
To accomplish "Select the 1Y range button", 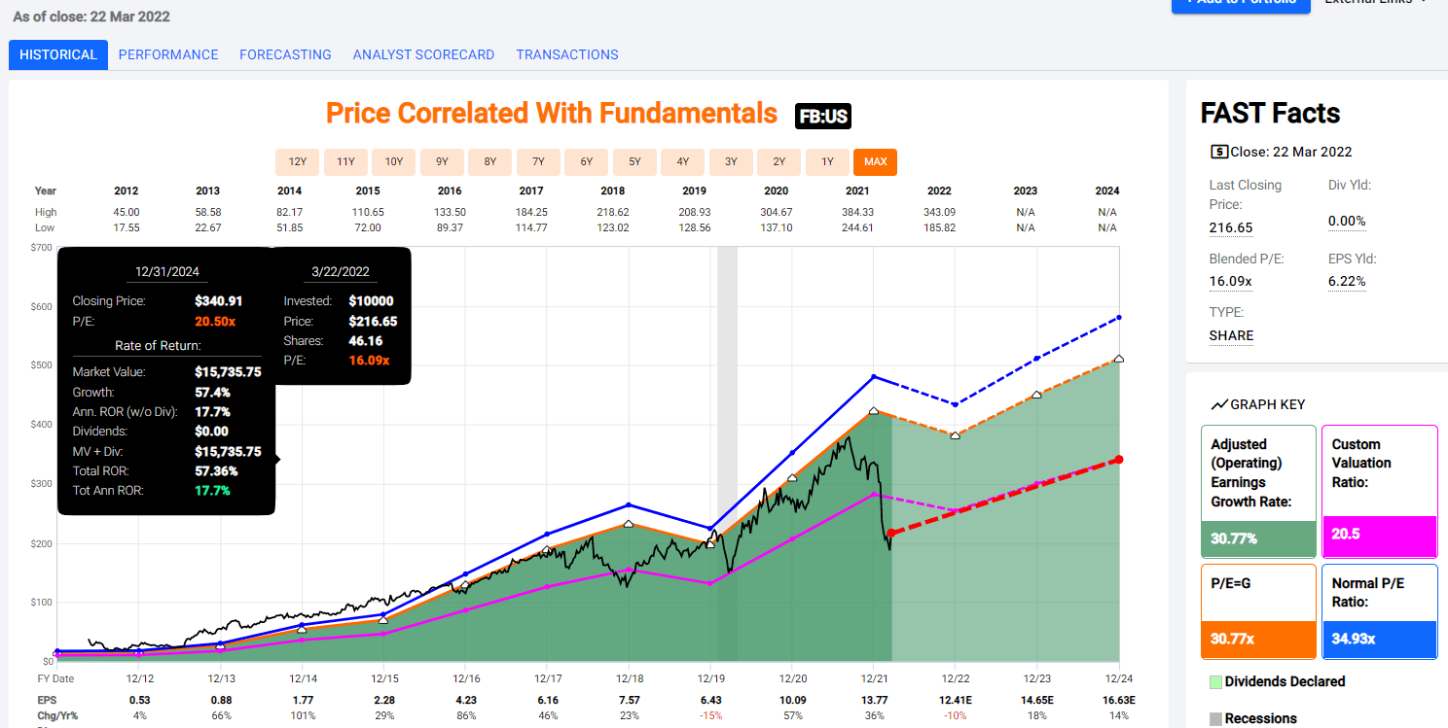I will pos(827,161).
